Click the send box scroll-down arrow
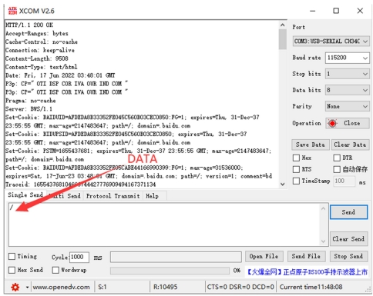The image size is (373, 296). (323, 241)
